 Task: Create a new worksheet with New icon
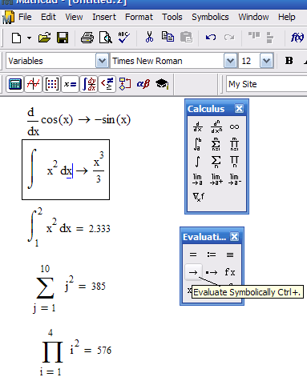17,38
